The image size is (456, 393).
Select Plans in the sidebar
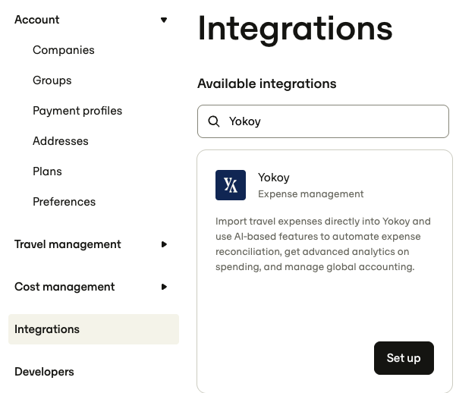coord(47,171)
